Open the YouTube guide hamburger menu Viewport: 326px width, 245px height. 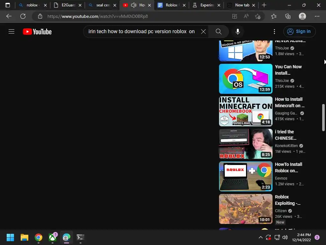pyautogui.click(x=11, y=32)
